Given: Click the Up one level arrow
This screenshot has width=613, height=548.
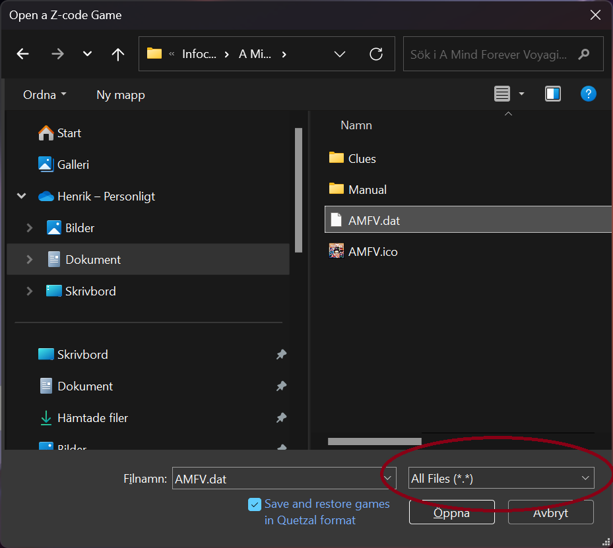Looking at the screenshot, I should [118, 54].
